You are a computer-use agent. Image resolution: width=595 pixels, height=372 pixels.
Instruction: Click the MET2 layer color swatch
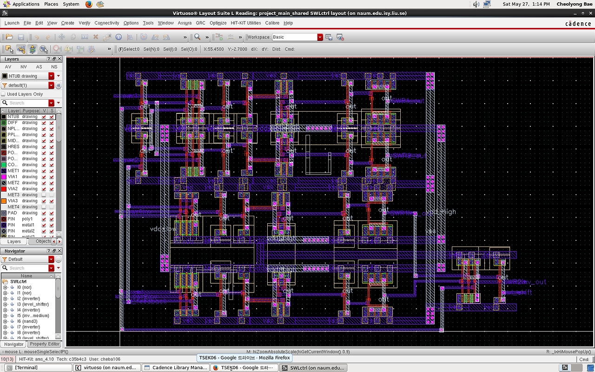click(x=4, y=182)
